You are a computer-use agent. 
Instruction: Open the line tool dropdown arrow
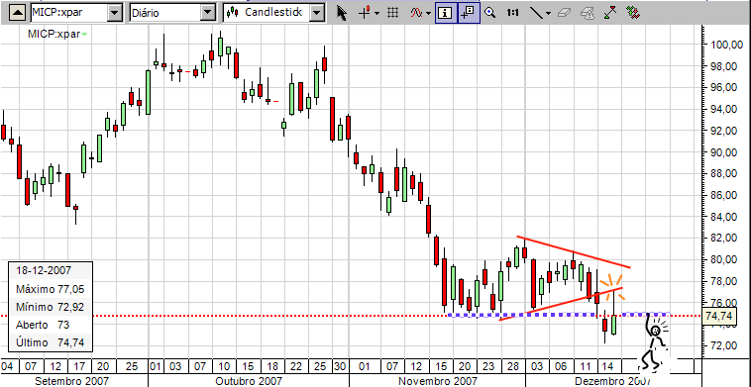[x=549, y=14]
